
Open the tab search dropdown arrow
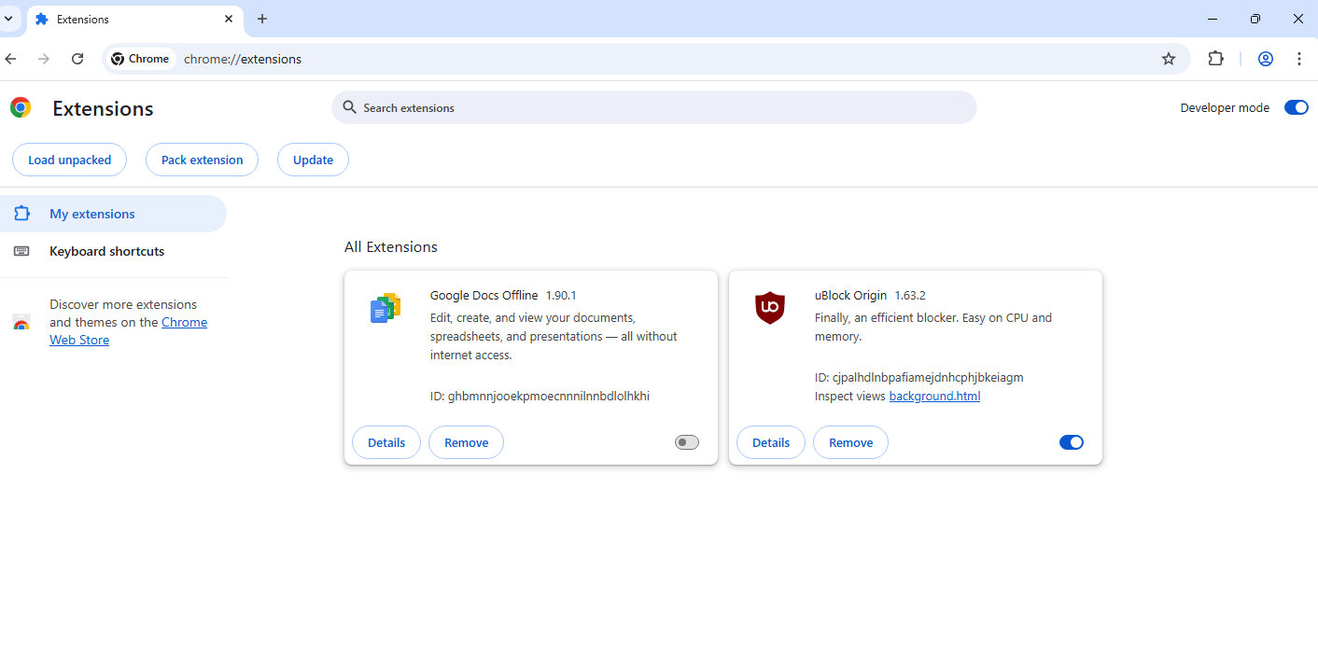(8, 19)
